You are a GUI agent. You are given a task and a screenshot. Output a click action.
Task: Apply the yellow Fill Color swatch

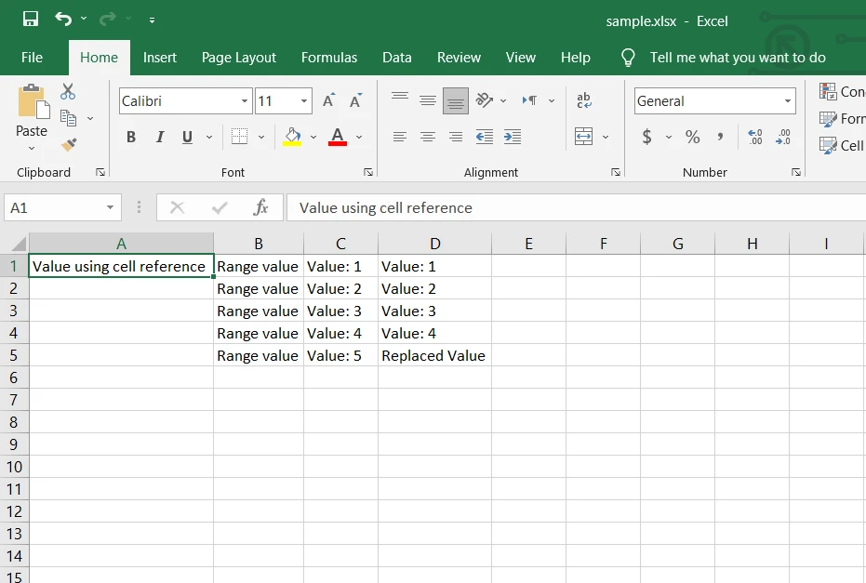pos(292,137)
